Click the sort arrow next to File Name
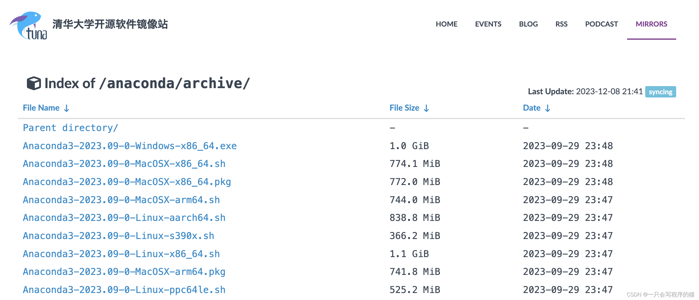This screenshot has height=300, width=699. [x=67, y=108]
